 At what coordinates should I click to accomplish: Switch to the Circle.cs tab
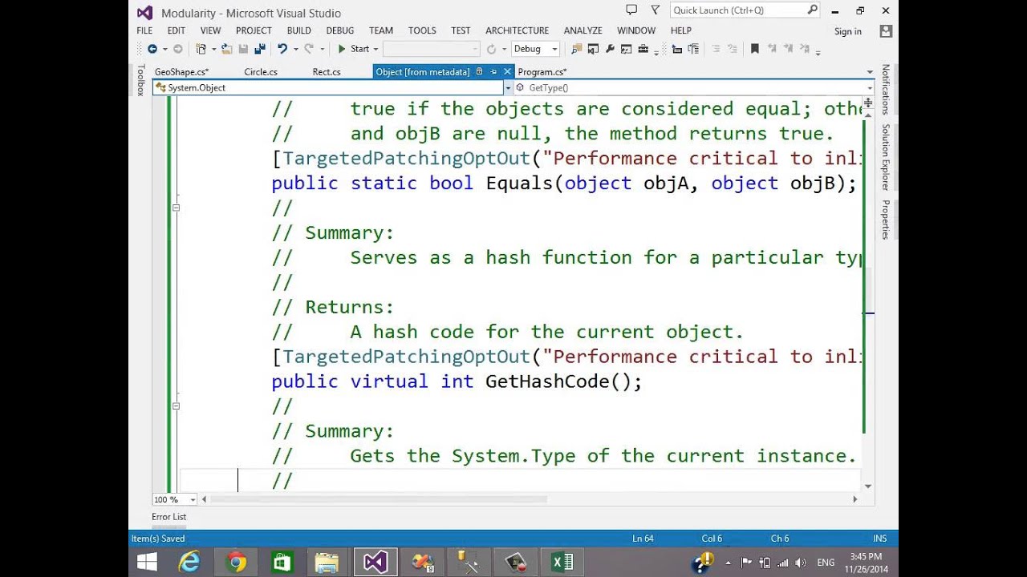point(261,72)
